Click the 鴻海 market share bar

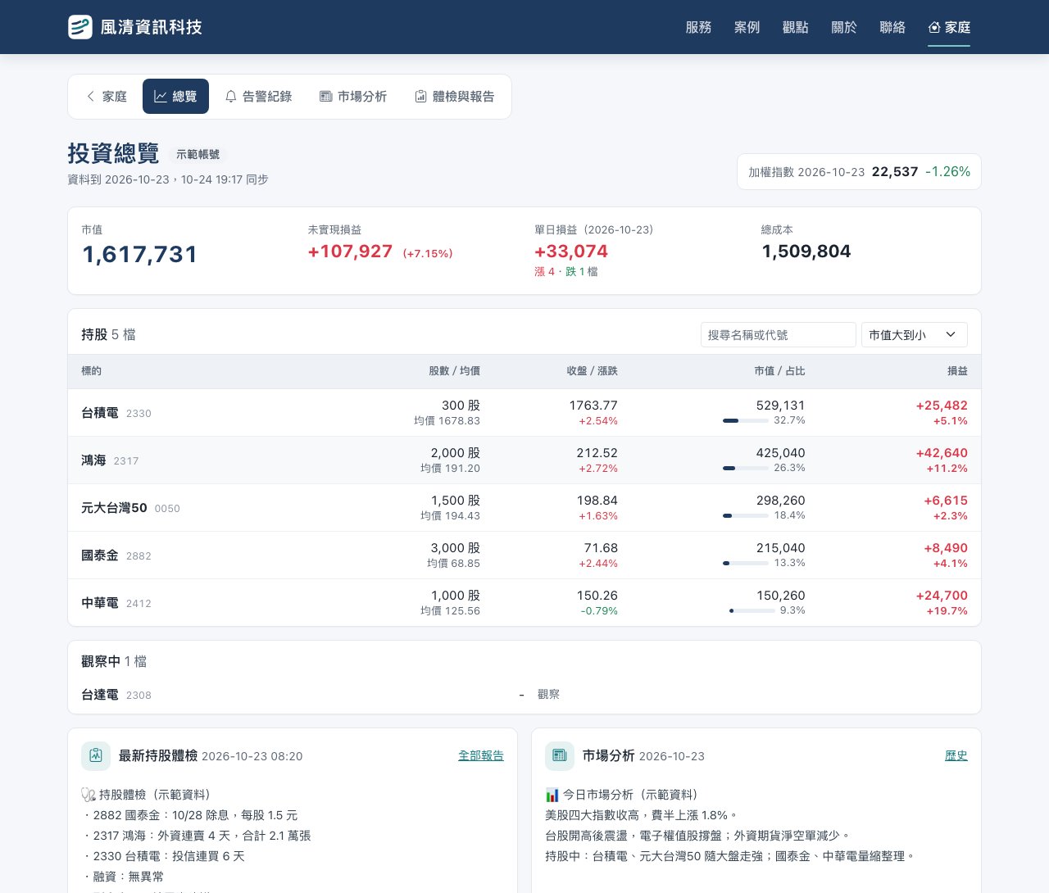coord(746,468)
